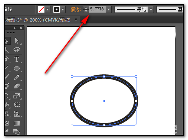This screenshot has height=140, width=188.
Task: Click the bottom-right bounding box handle
Action: [x=136, y=125]
